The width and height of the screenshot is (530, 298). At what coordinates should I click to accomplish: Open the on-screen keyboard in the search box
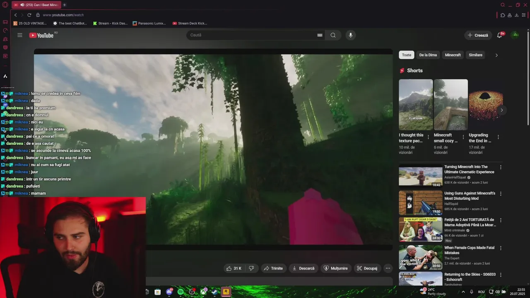(x=320, y=35)
